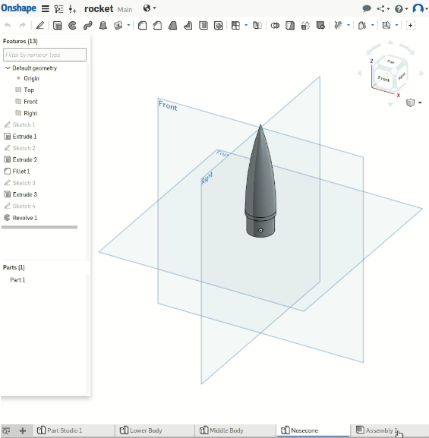429x438 pixels.
Task: Select the Extrude tool in toolbar
Action: [x=57, y=26]
